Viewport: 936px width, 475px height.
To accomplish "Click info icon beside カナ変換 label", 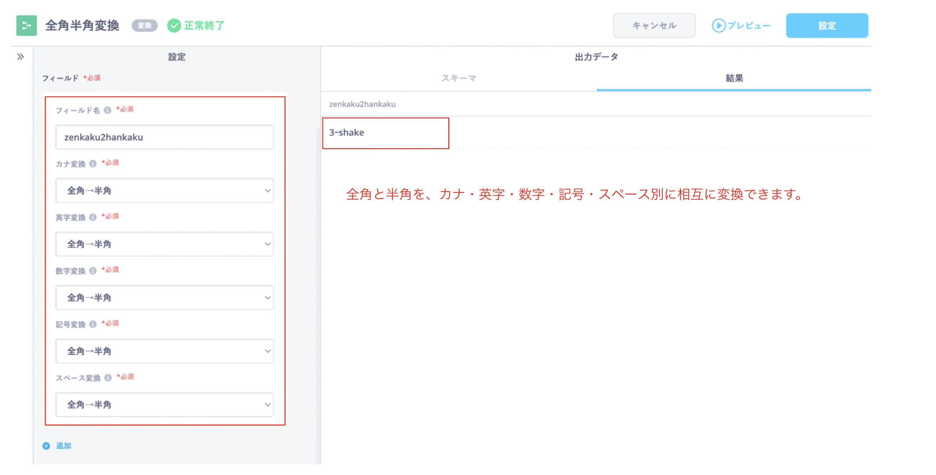I will click(x=93, y=164).
